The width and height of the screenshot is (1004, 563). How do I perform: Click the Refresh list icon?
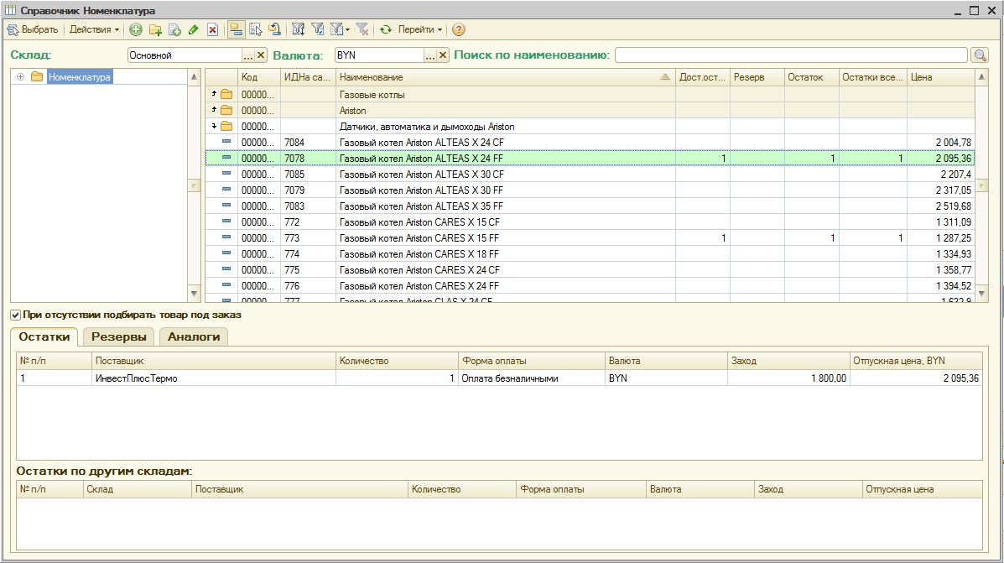coord(386,29)
